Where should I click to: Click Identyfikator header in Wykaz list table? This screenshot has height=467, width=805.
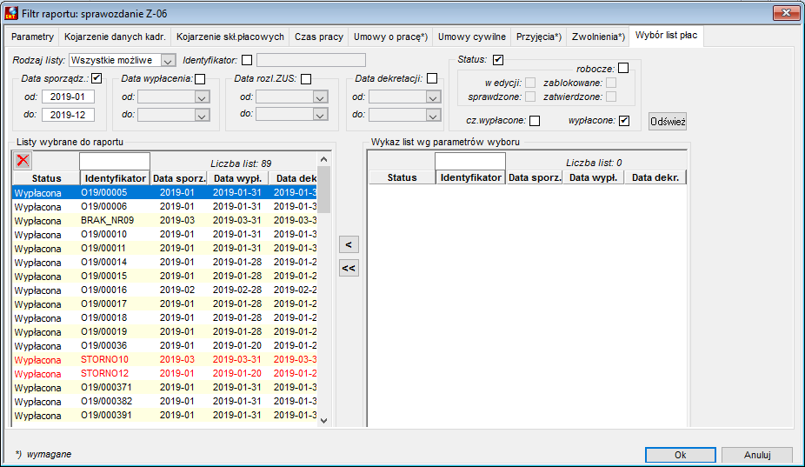pyautogui.click(x=471, y=177)
